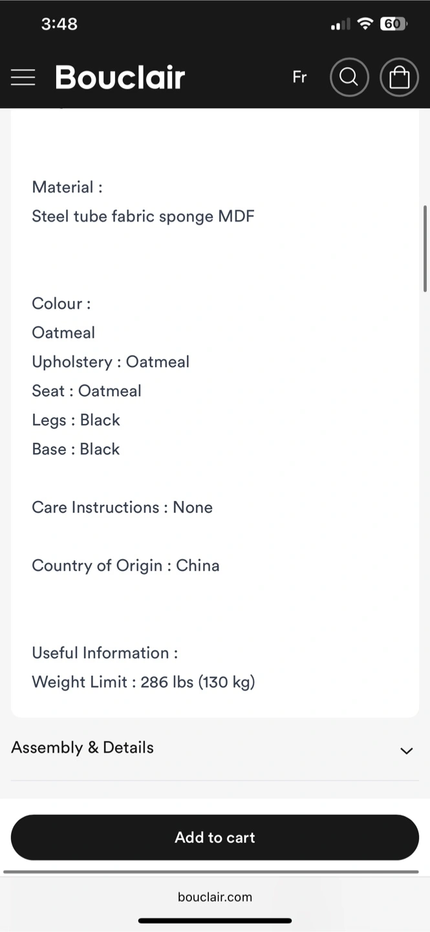The height and width of the screenshot is (932, 430).
Task: Tap the Care Instructions None line
Action: 122,507
